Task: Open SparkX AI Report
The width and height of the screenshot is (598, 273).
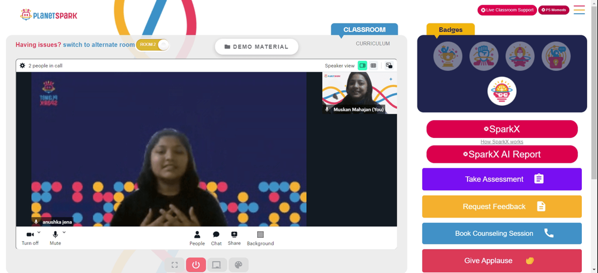Action: (502, 154)
